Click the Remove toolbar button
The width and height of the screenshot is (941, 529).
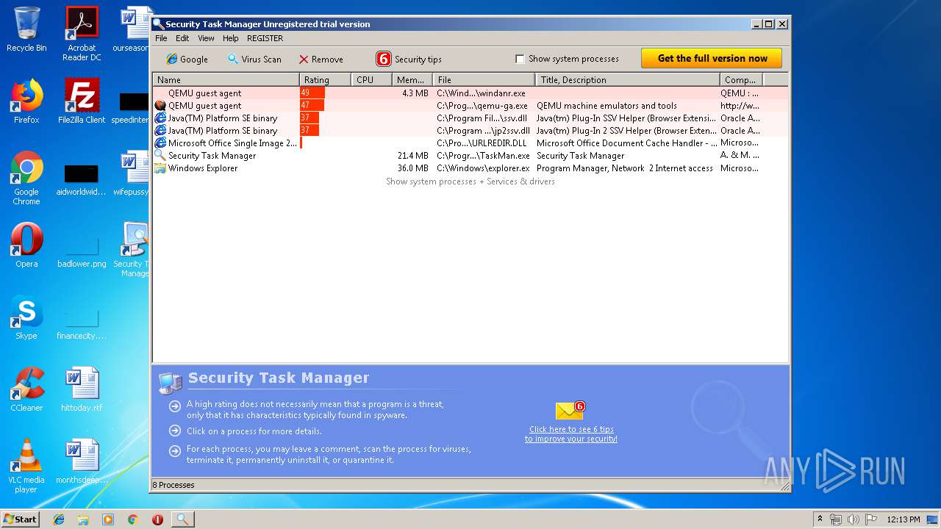tap(321, 59)
